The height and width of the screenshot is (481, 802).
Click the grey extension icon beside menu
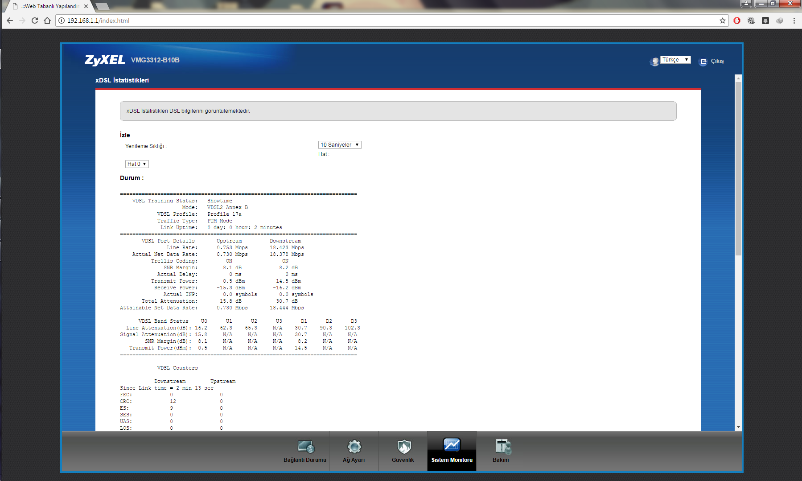pyautogui.click(x=780, y=21)
